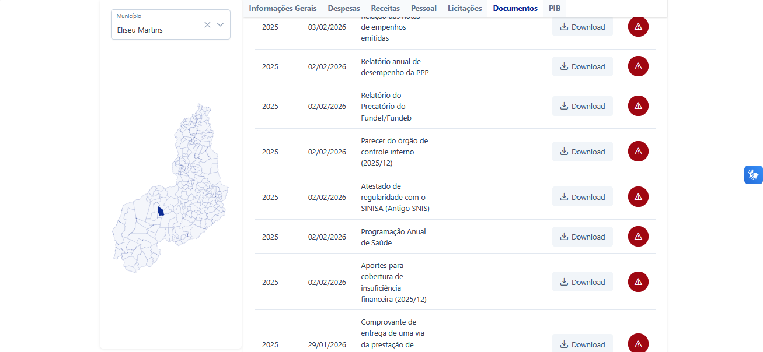
Task: Go to the Pessoal tab
Action: [424, 8]
